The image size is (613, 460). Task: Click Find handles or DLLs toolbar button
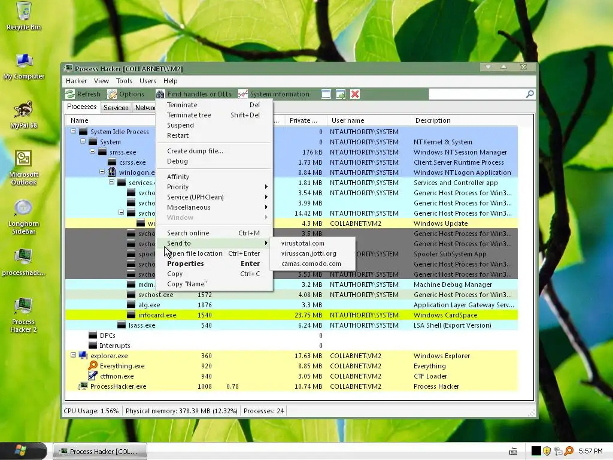194,94
